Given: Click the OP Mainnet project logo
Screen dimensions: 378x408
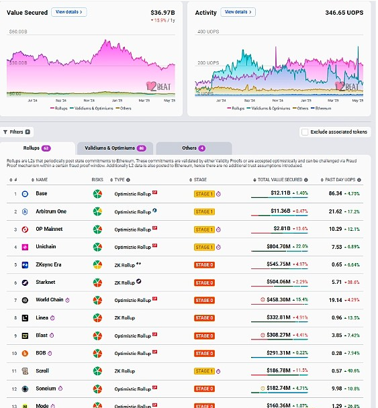Looking at the screenshot, I should click(x=25, y=229).
